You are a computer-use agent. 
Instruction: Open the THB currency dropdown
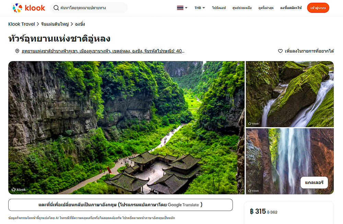[x=200, y=8]
